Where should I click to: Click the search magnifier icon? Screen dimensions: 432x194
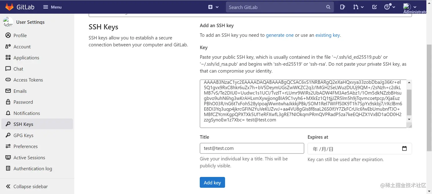[328, 7]
